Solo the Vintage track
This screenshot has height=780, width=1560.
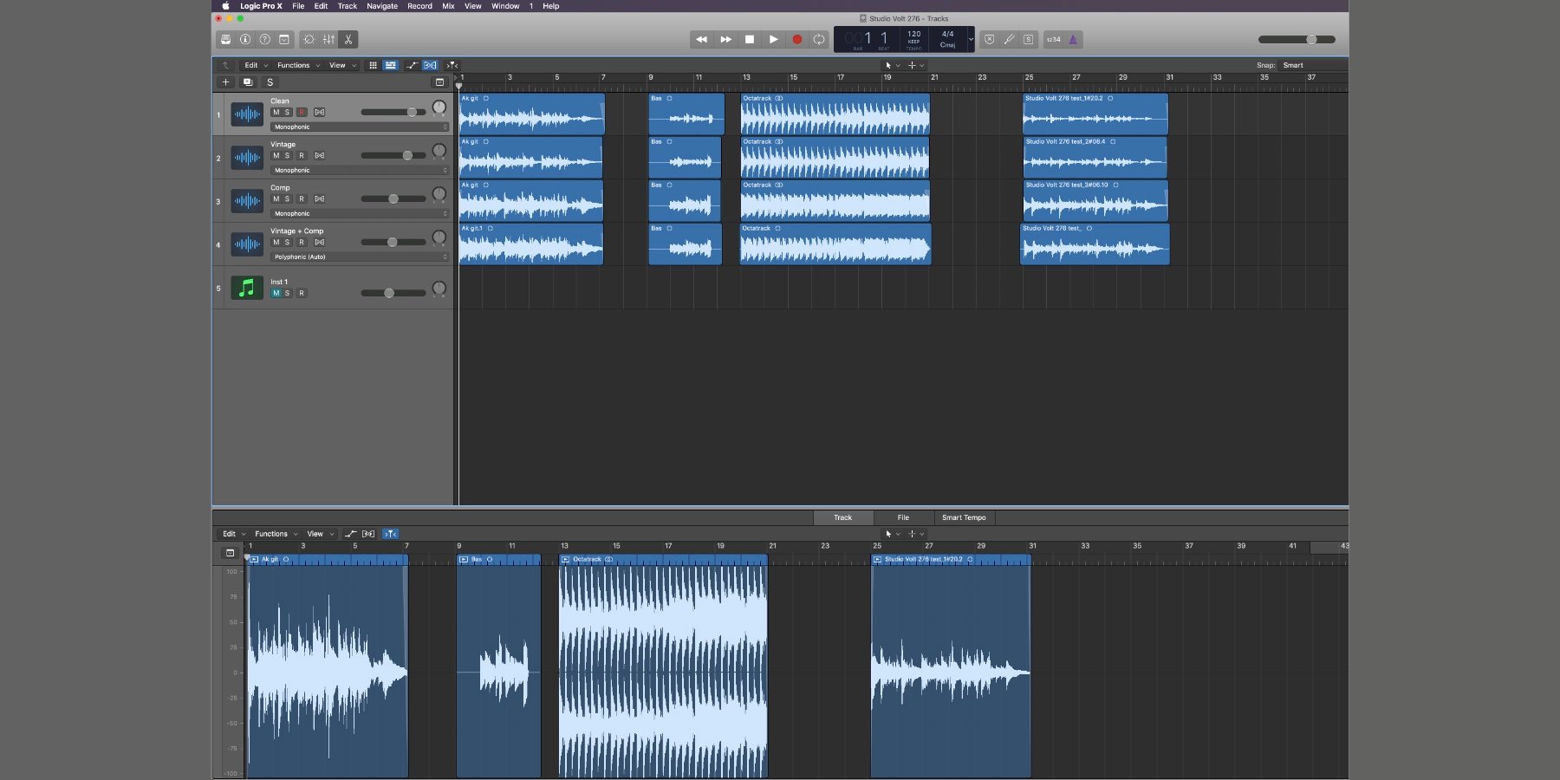click(x=288, y=156)
